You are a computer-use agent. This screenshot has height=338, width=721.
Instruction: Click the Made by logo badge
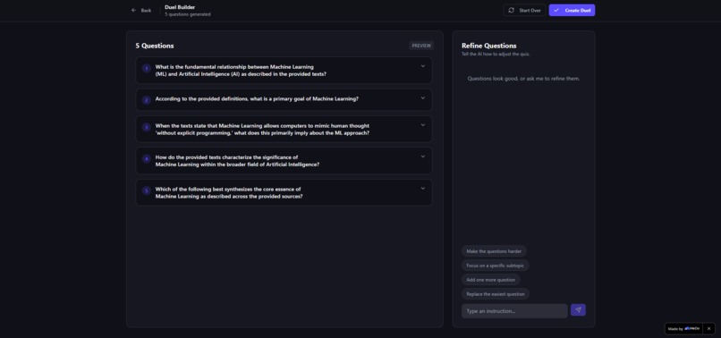[684, 328]
